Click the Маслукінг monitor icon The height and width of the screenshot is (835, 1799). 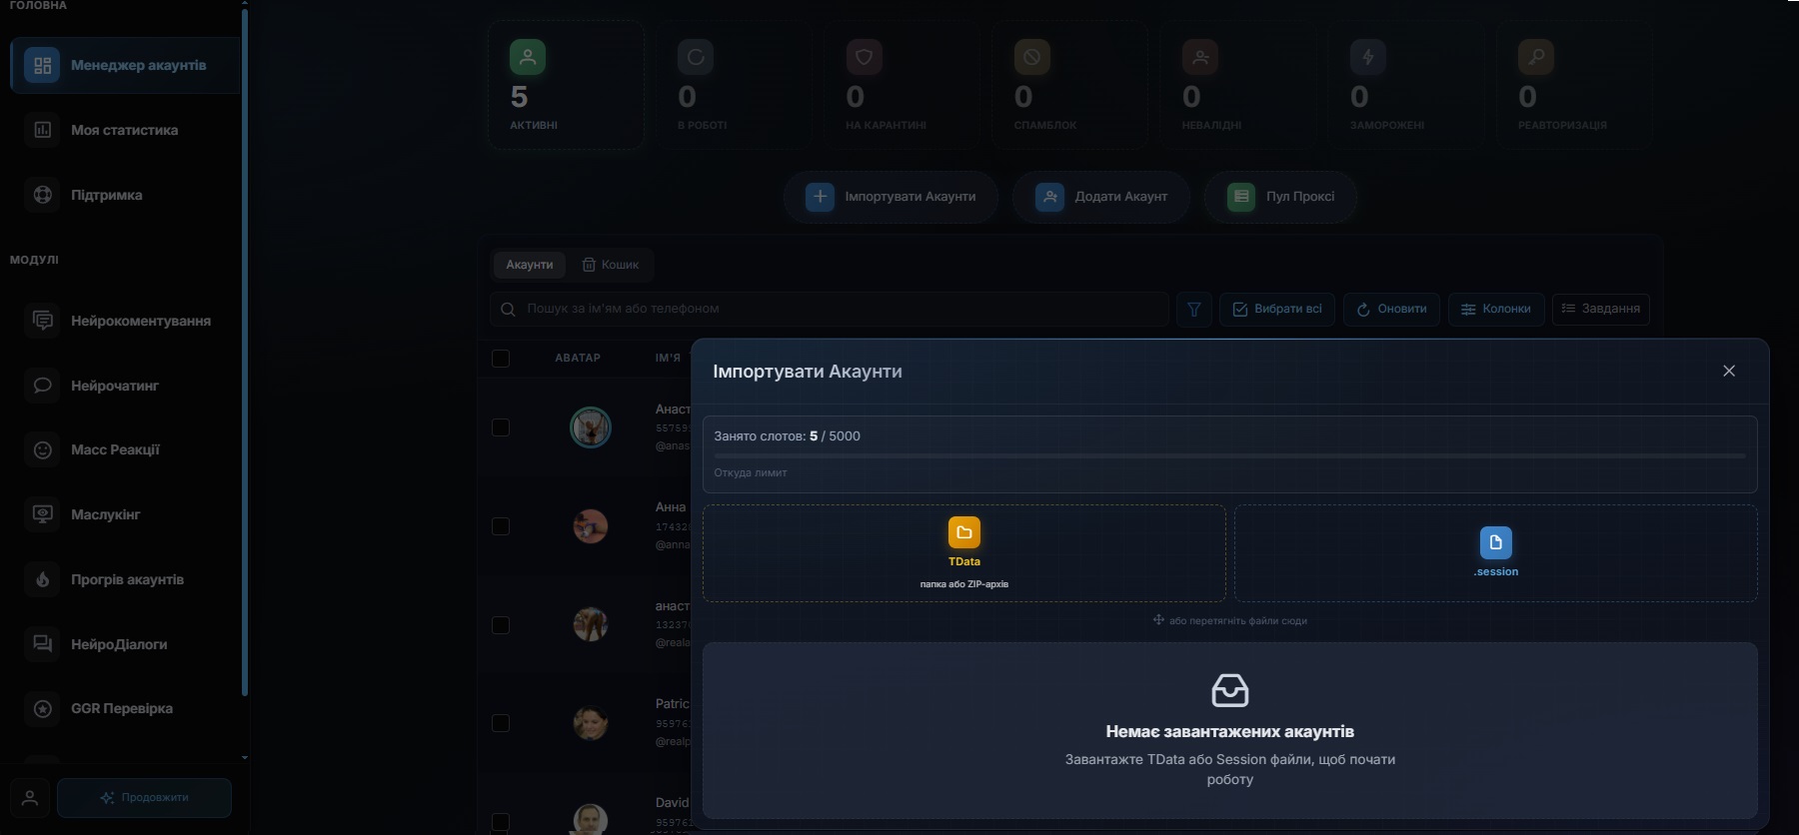(42, 514)
